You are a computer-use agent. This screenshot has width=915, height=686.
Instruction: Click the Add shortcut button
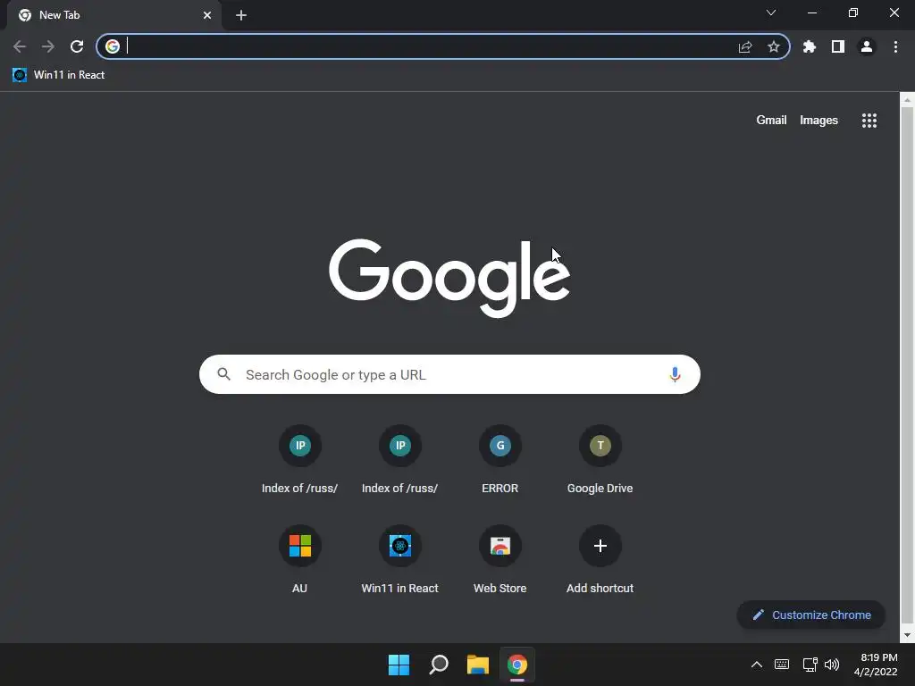click(x=600, y=560)
